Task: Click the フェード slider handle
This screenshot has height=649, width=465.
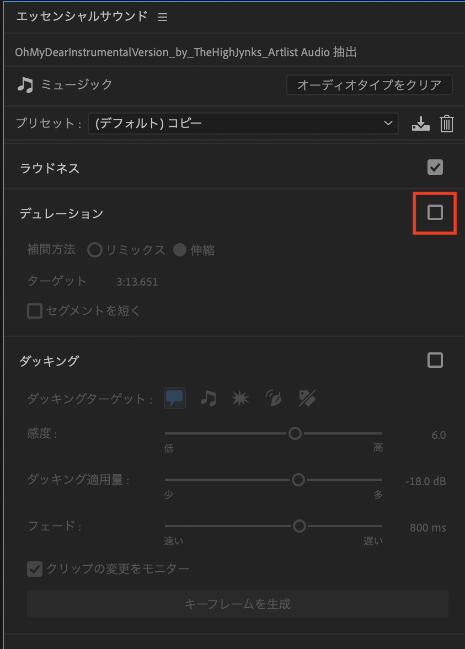Action: point(300,526)
